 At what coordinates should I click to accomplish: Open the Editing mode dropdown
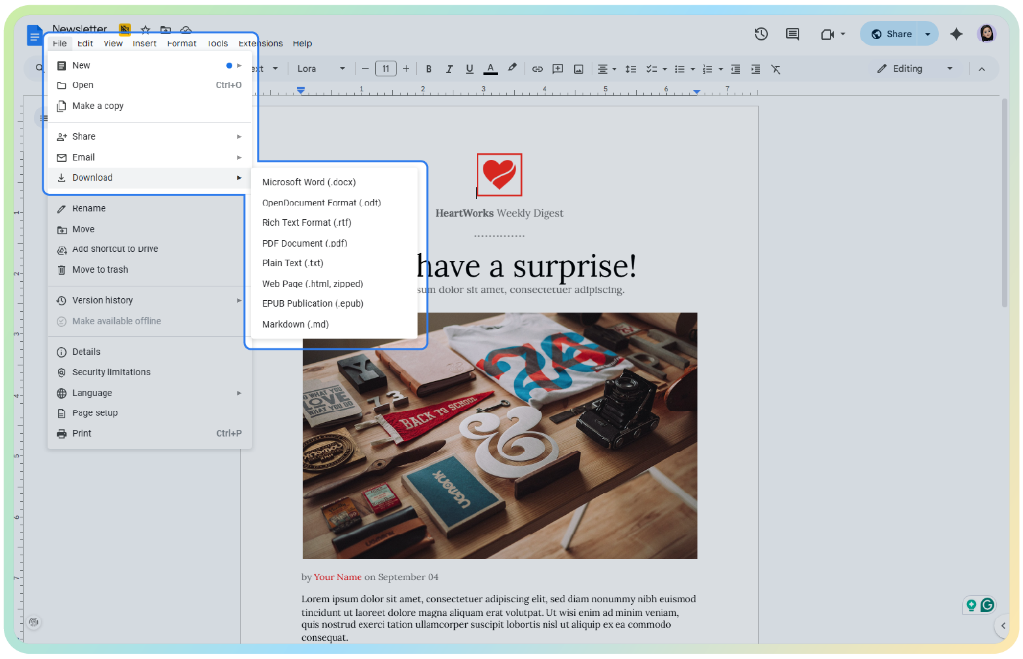(915, 69)
